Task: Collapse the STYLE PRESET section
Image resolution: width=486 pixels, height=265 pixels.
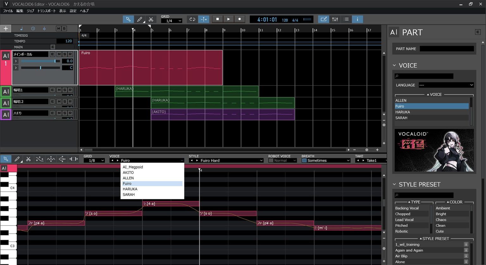Action: click(395, 184)
